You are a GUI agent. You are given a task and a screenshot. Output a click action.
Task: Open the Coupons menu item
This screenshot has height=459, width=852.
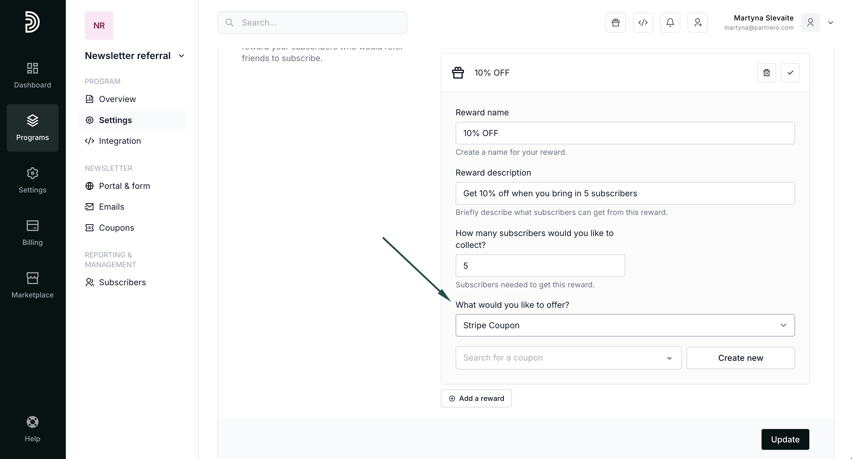116,228
